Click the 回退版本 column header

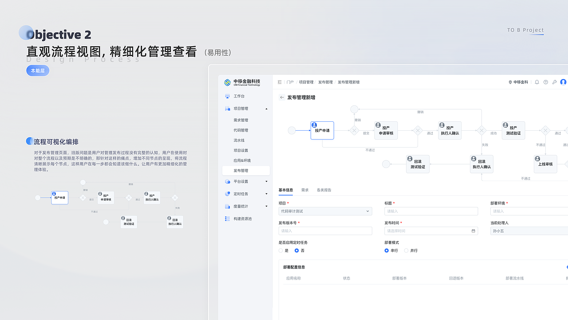point(456,278)
